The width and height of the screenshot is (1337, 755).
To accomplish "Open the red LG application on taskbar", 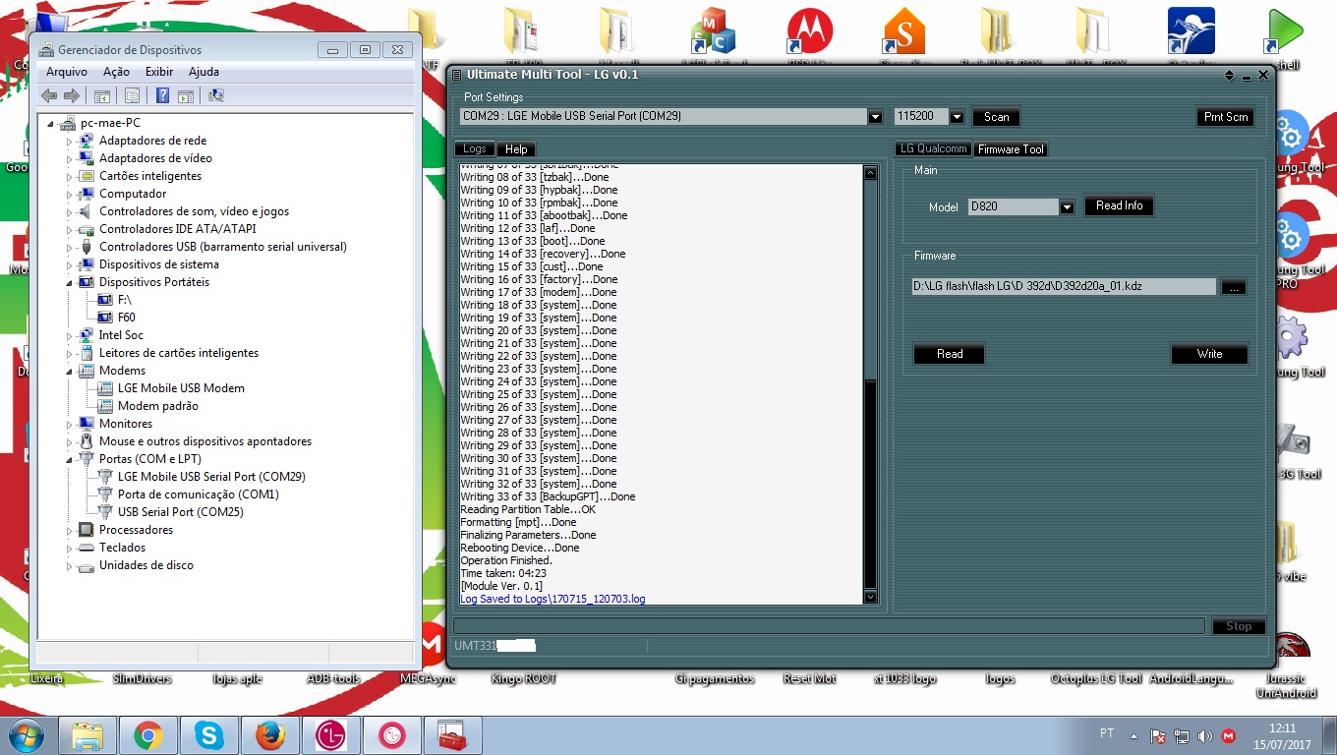I will click(x=330, y=735).
